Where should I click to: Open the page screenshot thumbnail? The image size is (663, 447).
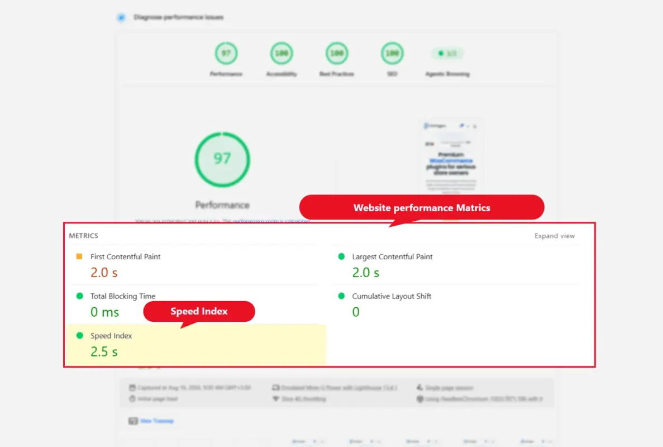point(451,156)
